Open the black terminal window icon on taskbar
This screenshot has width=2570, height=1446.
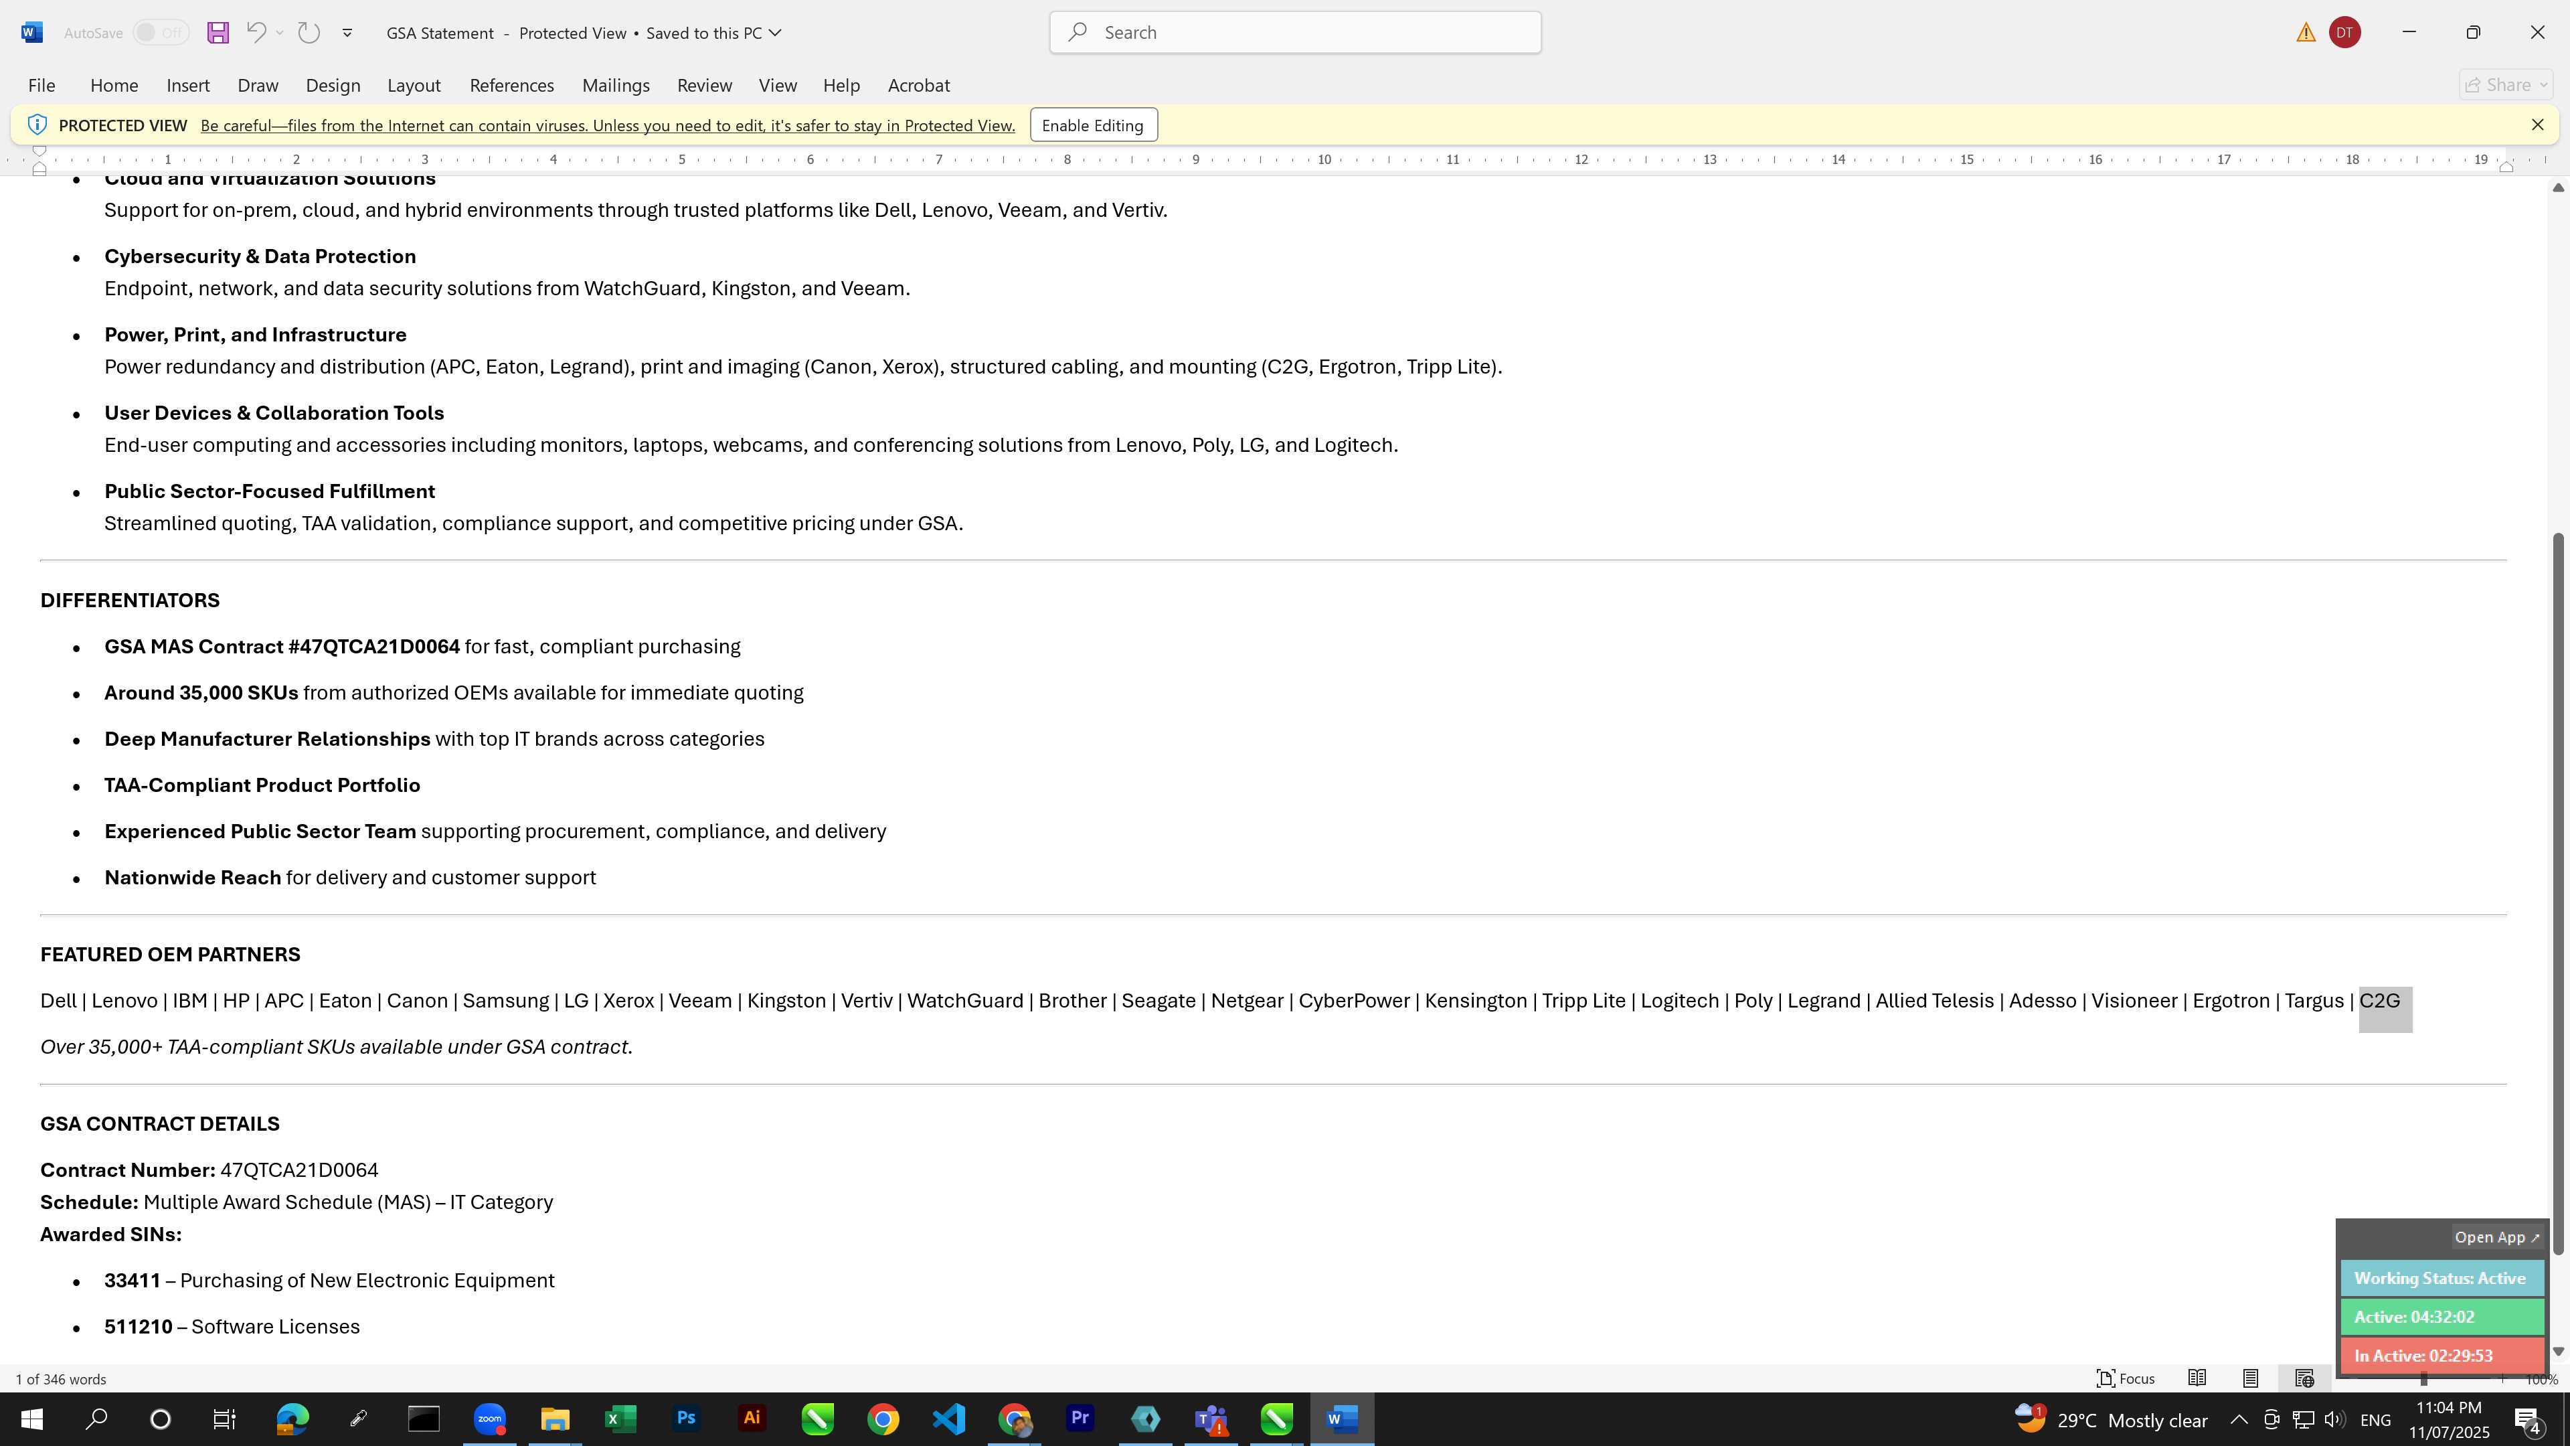point(424,1419)
